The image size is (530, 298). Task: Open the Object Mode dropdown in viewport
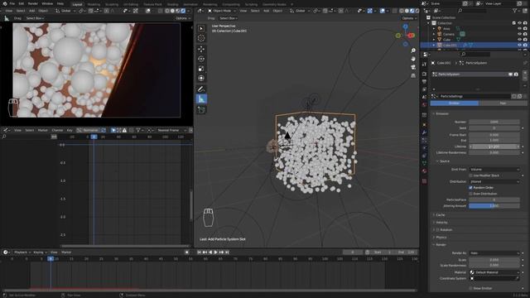222,11
